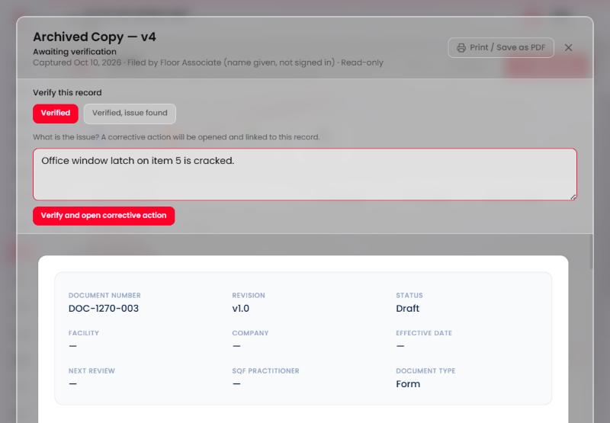Click the DOCUMENT TYPE field label
The image size is (610, 423).
coord(425,371)
